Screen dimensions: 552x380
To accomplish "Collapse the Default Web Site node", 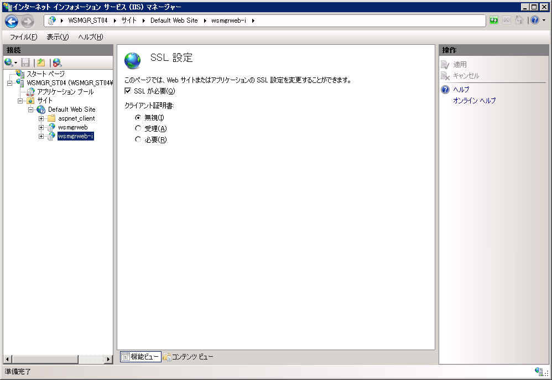I will [x=31, y=110].
